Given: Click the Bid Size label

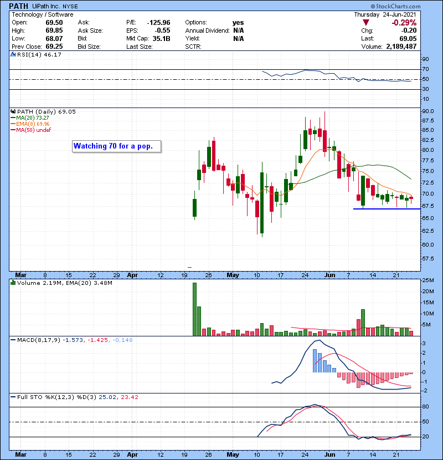Looking at the screenshot, I should [89, 47].
